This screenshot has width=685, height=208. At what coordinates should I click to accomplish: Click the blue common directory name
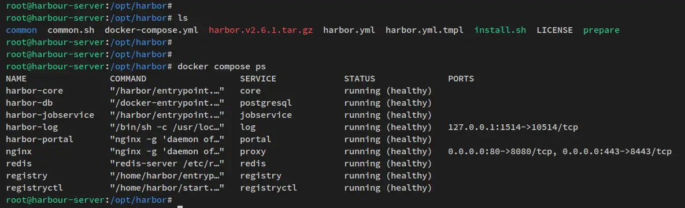[21, 31]
